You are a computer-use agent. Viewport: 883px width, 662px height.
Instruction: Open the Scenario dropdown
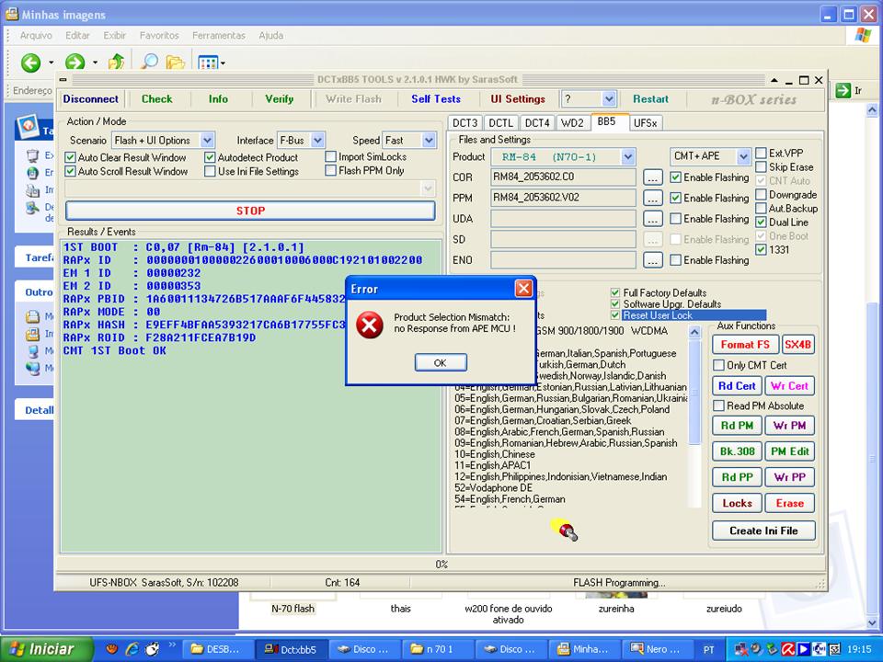(x=207, y=140)
